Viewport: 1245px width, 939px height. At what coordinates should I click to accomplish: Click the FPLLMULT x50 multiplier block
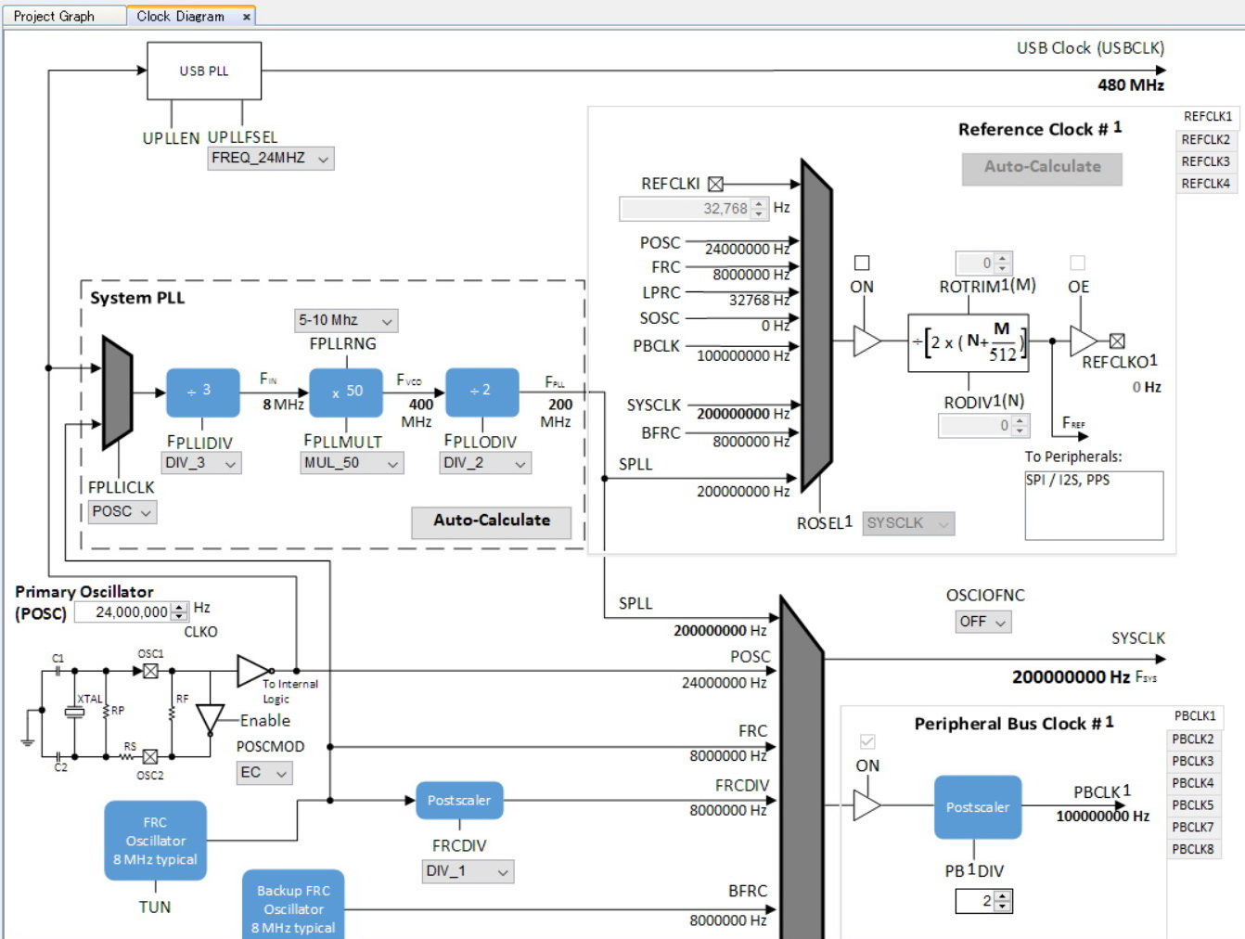click(345, 392)
